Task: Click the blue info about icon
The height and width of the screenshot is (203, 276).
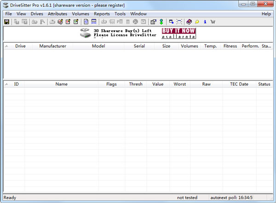Action: tap(205, 22)
